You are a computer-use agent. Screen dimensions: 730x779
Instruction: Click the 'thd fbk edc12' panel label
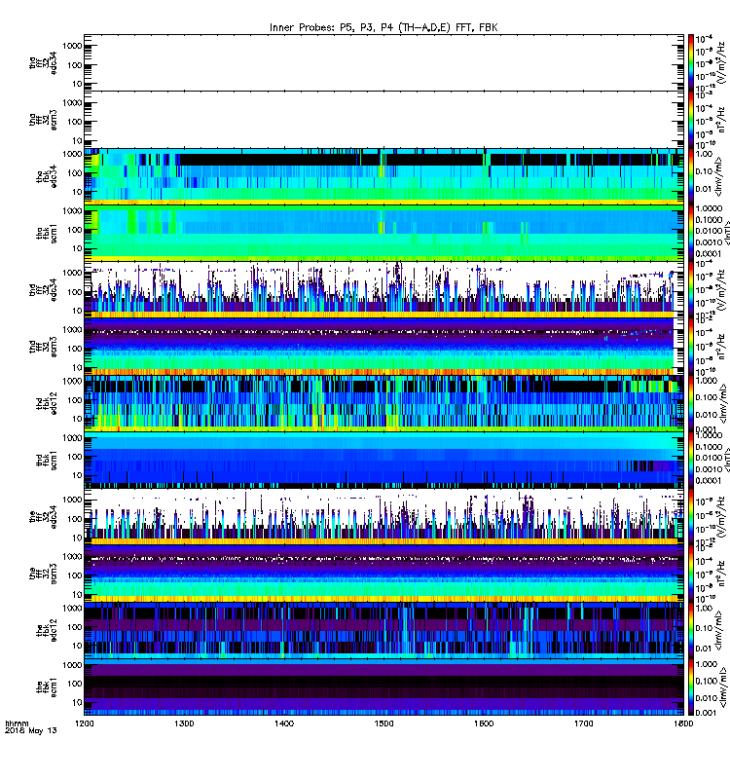47,403
